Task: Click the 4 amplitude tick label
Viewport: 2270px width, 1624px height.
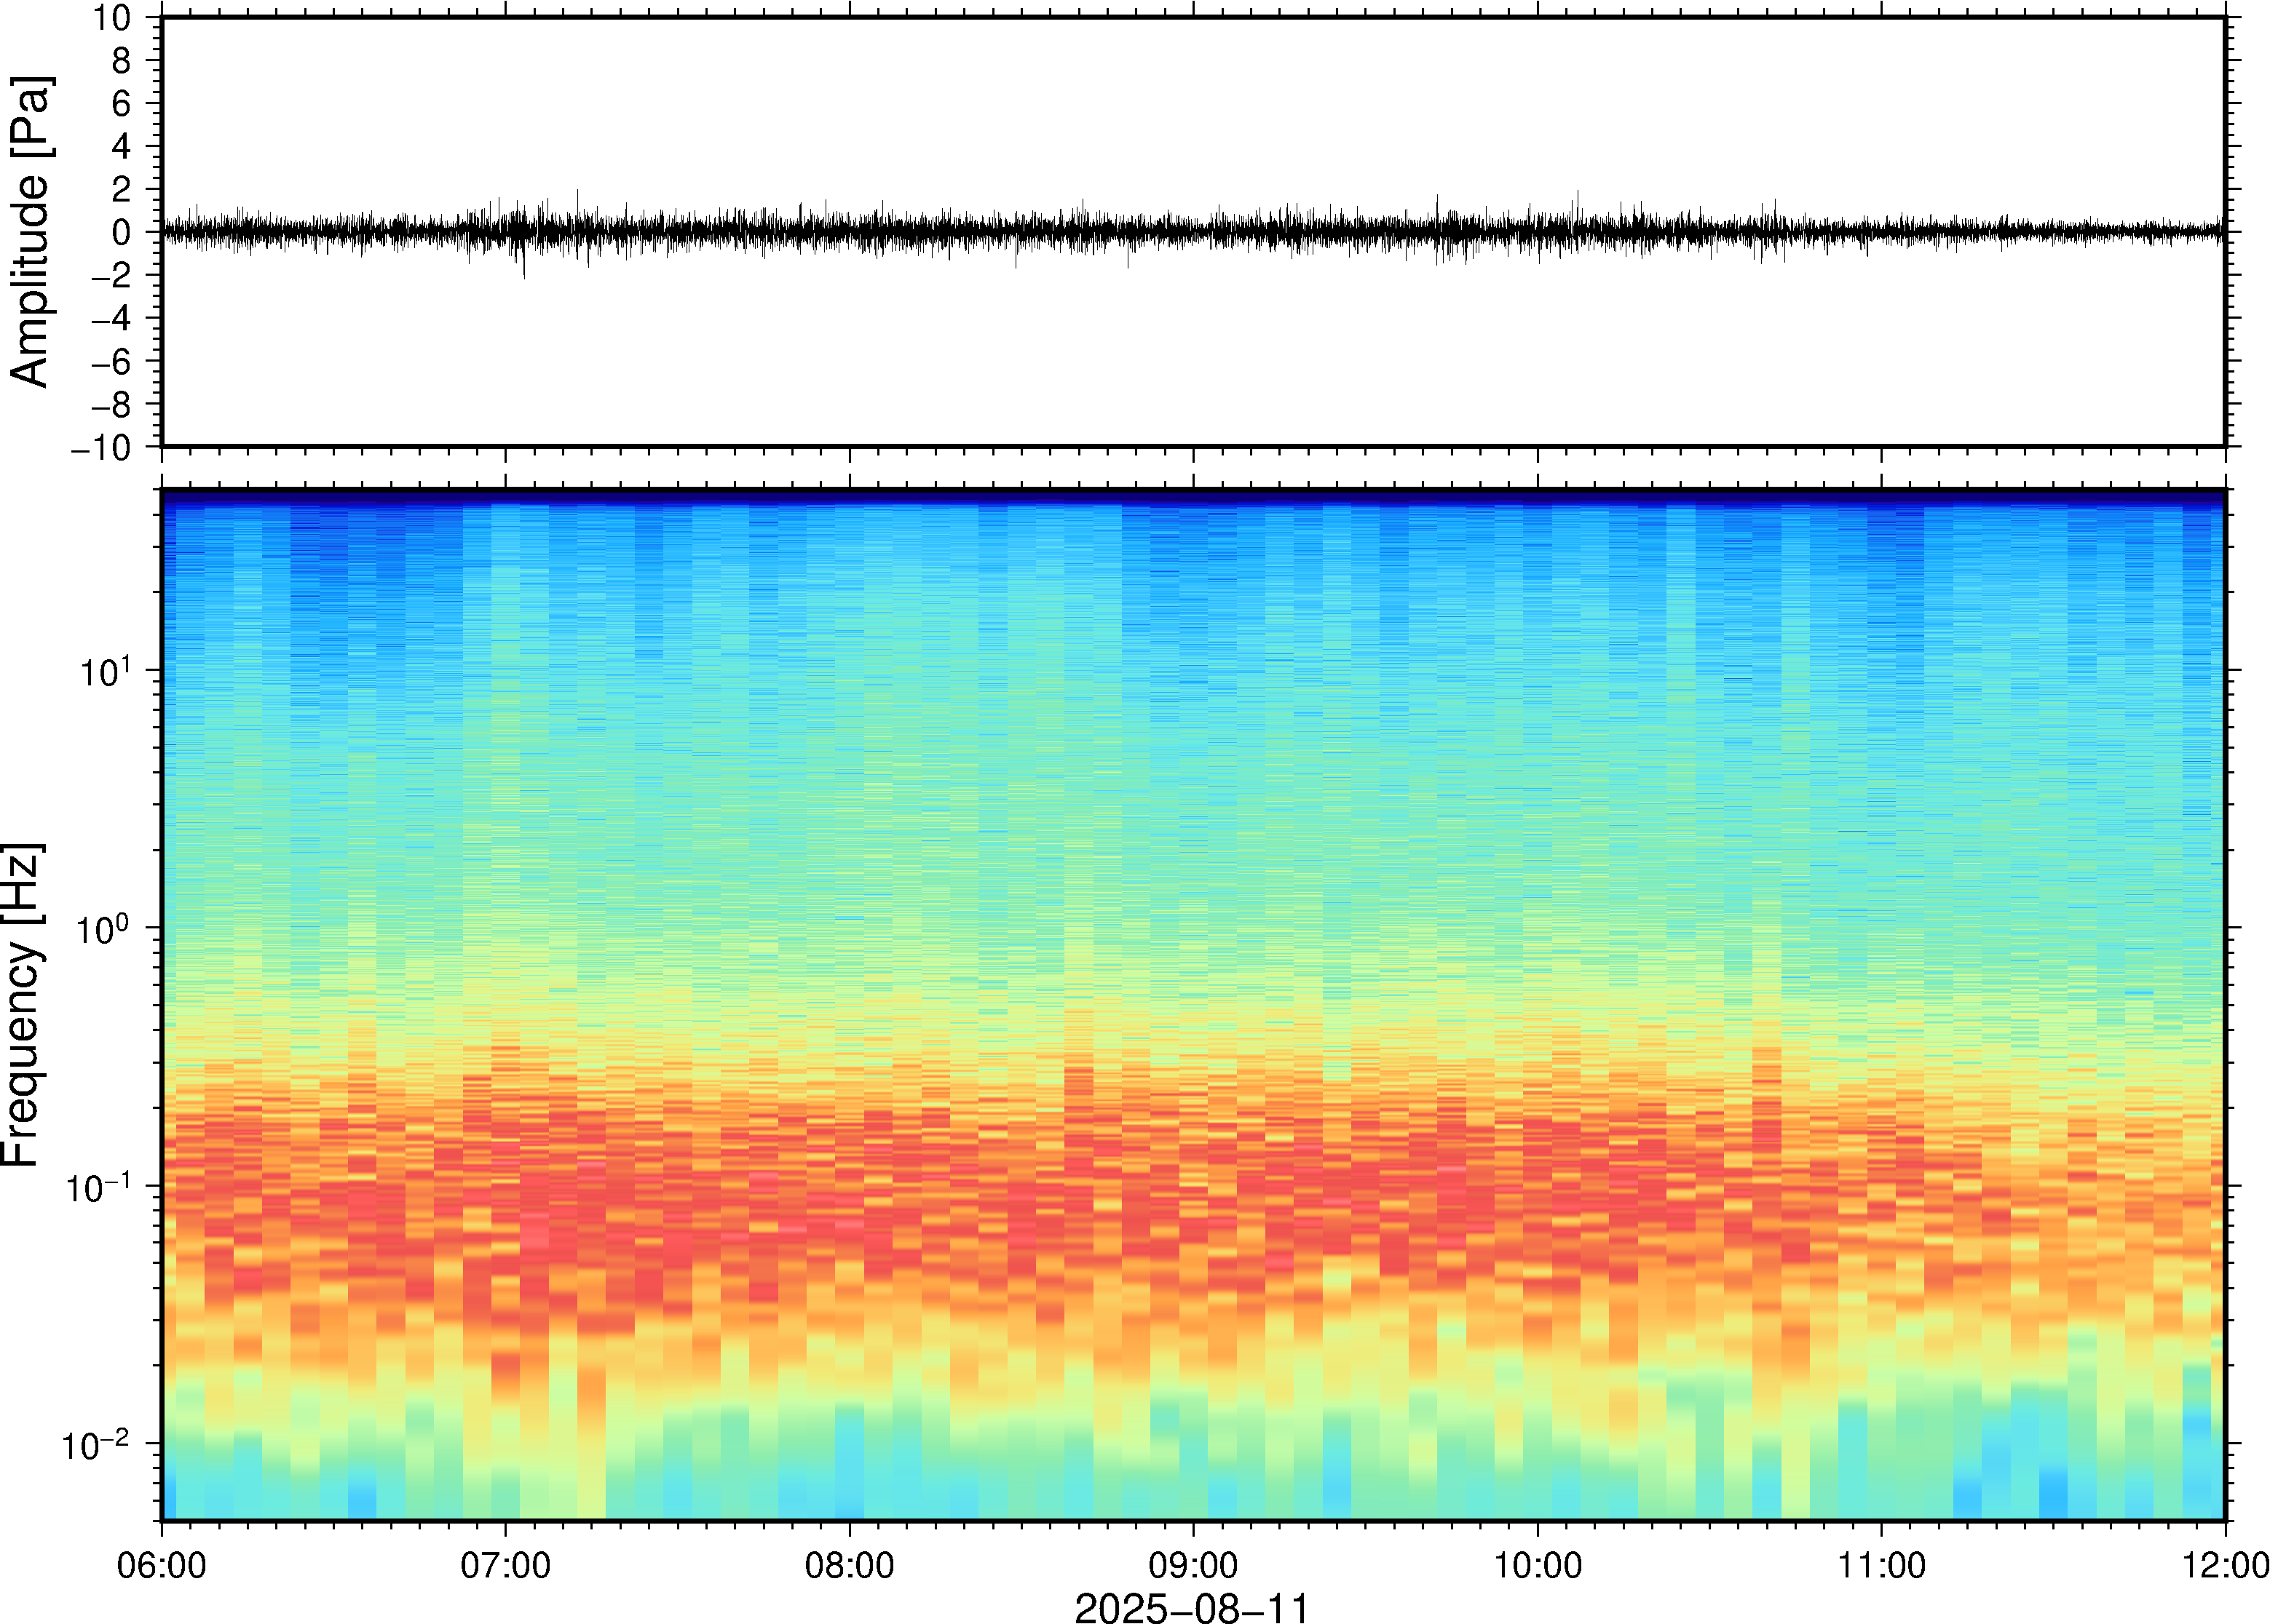Action: click(122, 146)
